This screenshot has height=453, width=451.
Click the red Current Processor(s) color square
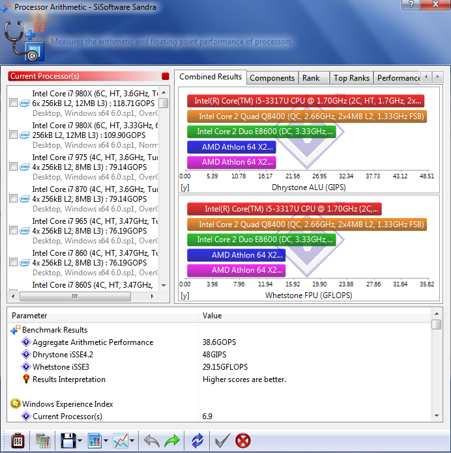tap(165, 76)
